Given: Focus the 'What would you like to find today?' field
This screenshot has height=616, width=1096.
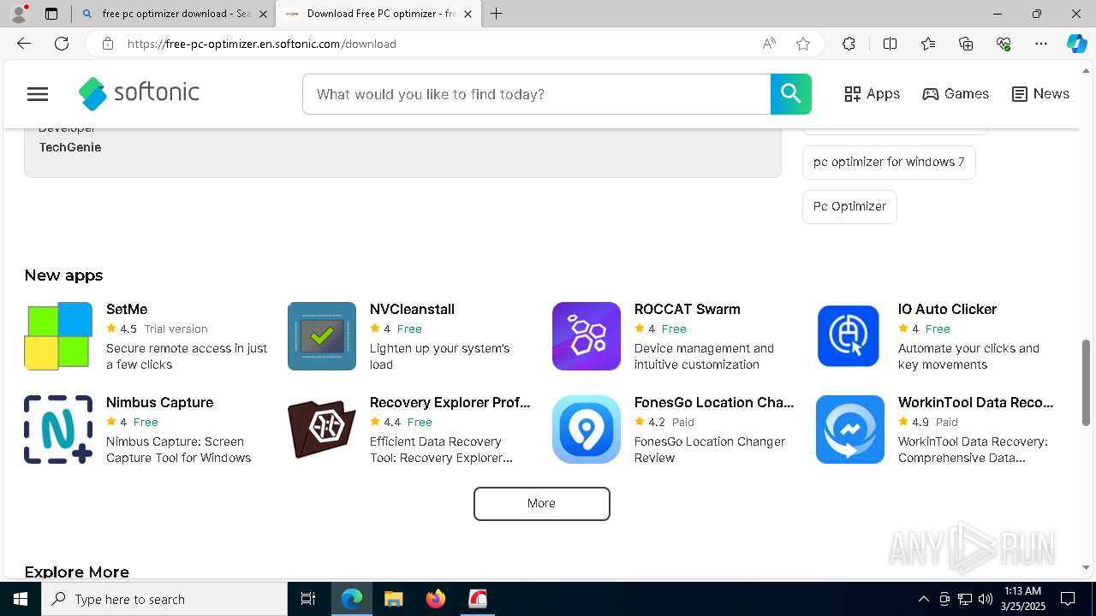Looking at the screenshot, I should point(536,94).
